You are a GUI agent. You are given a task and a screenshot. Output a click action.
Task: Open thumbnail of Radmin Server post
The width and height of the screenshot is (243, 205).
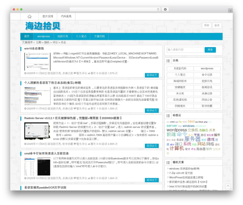37,131
